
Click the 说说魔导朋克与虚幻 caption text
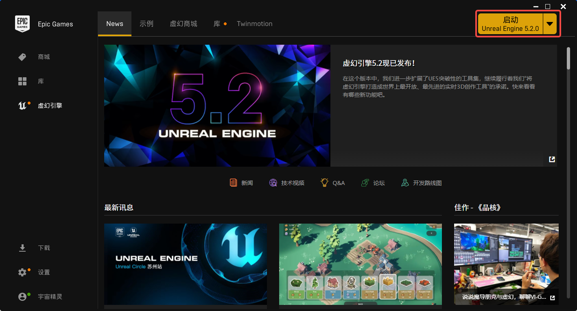pos(504,297)
